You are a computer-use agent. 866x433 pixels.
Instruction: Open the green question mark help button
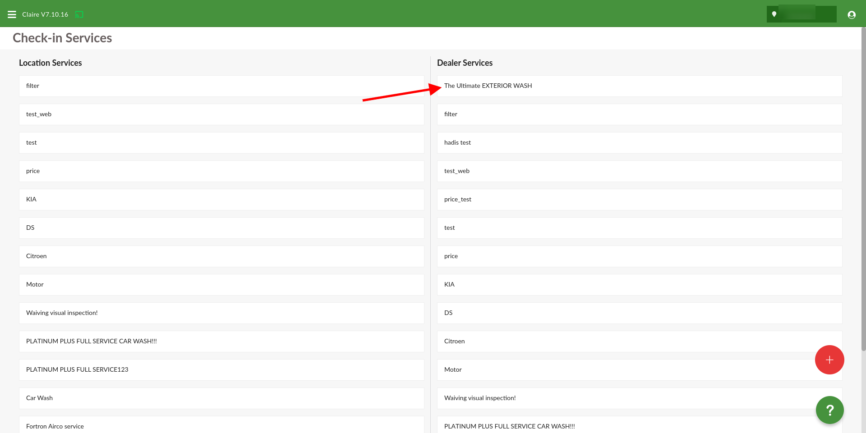click(829, 410)
